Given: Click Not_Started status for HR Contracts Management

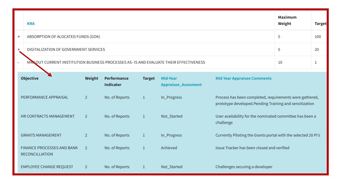Looking at the screenshot, I should (x=172, y=117).
